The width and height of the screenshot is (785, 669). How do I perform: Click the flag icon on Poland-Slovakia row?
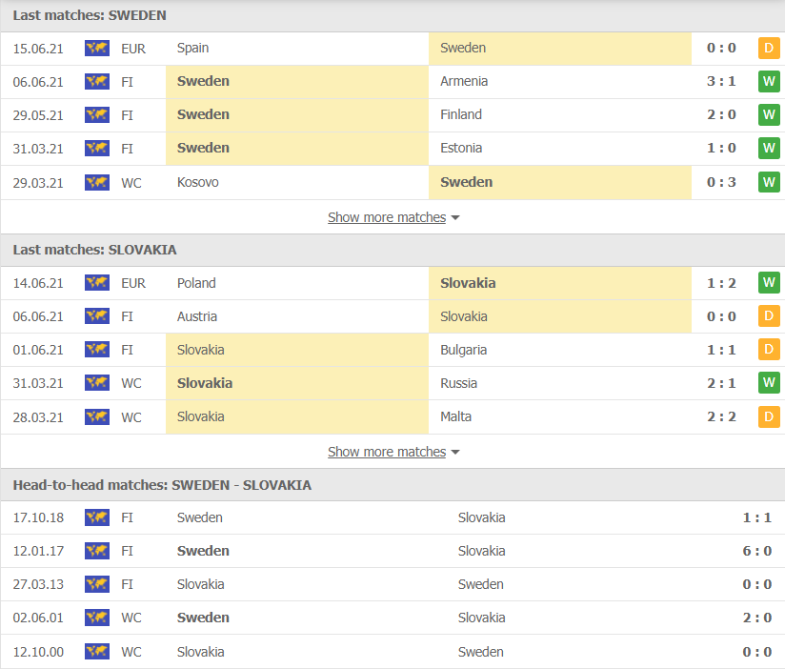(97, 283)
